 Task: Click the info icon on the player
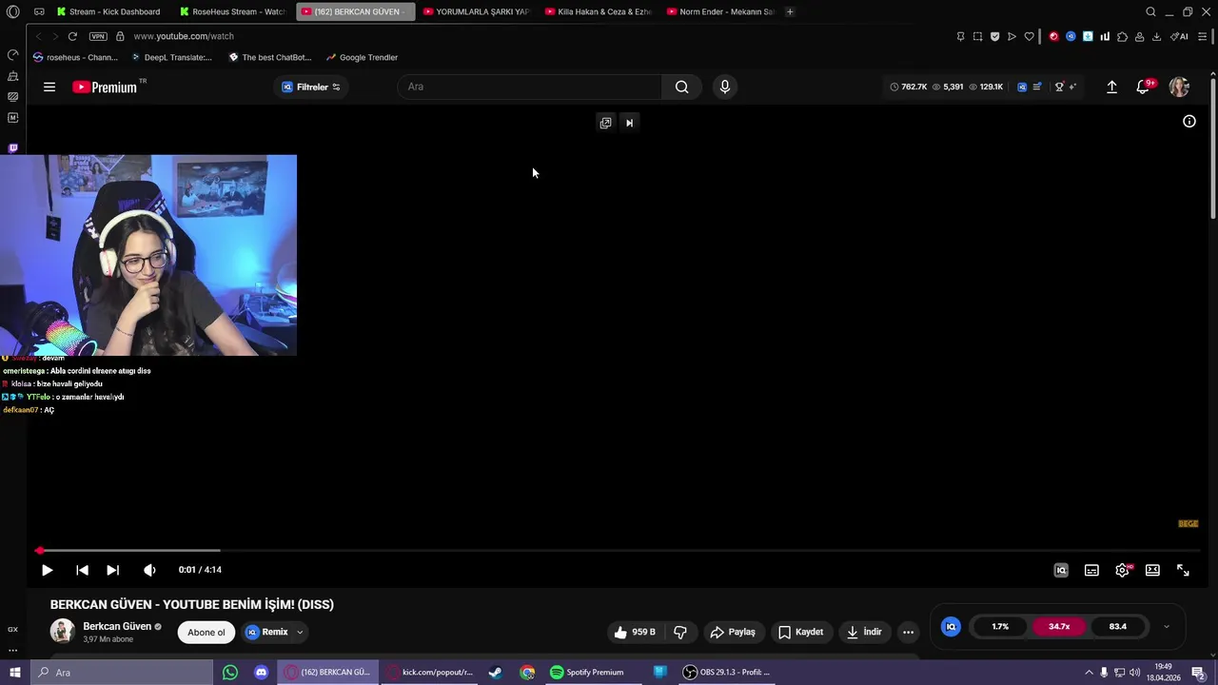(1189, 121)
